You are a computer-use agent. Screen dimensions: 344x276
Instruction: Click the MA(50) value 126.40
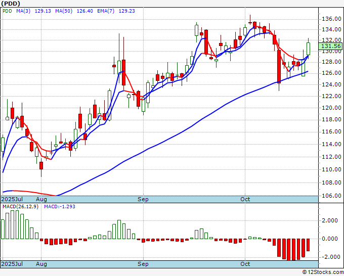tap(84, 11)
